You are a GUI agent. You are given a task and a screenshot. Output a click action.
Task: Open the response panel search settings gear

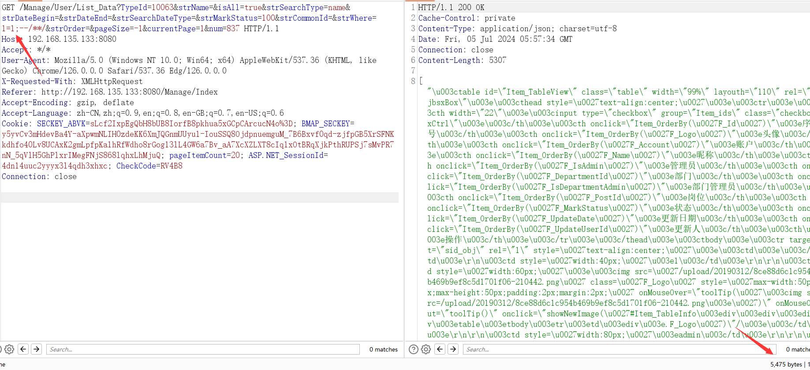coord(426,349)
